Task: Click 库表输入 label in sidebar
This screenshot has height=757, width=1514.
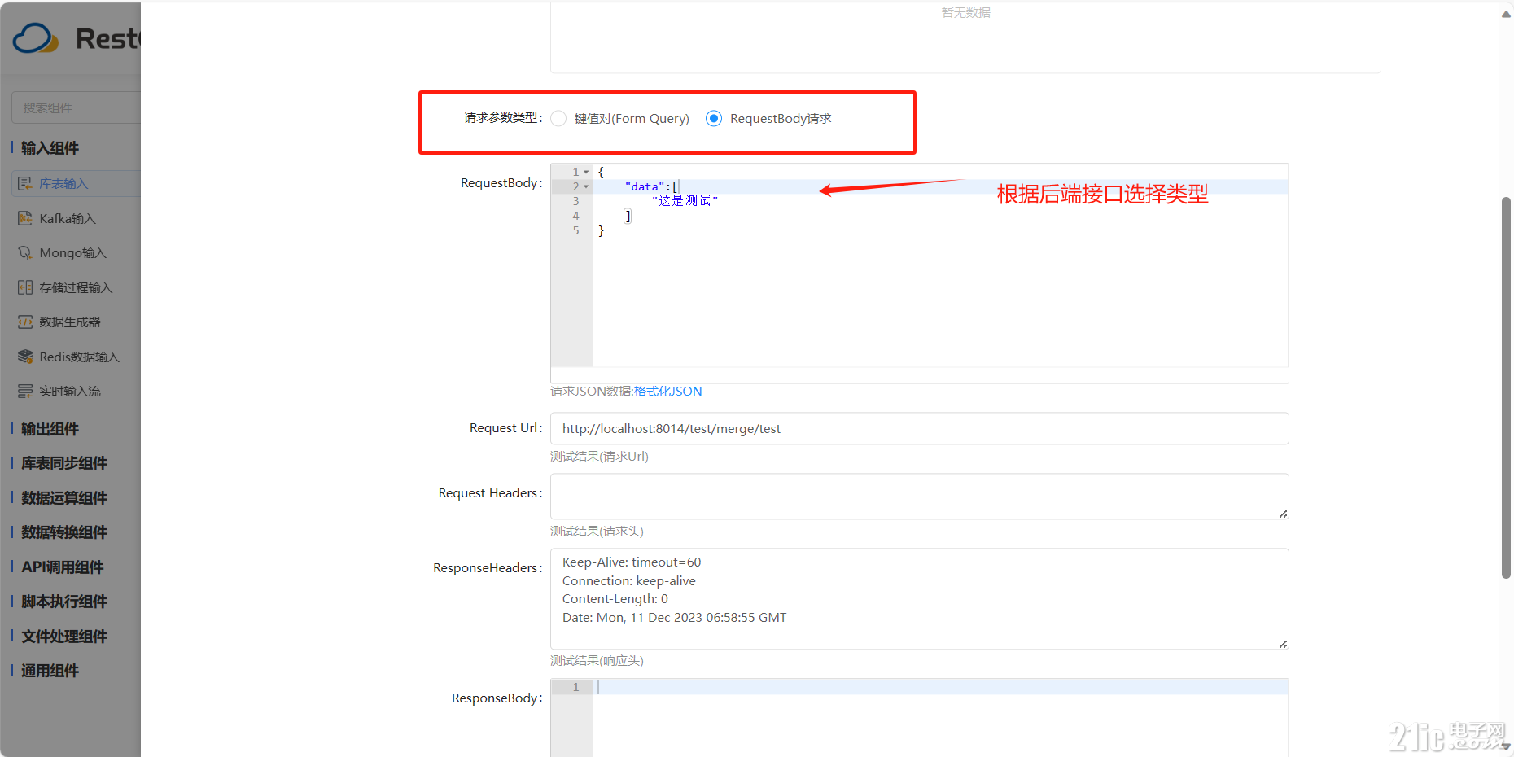Action: click(x=63, y=184)
